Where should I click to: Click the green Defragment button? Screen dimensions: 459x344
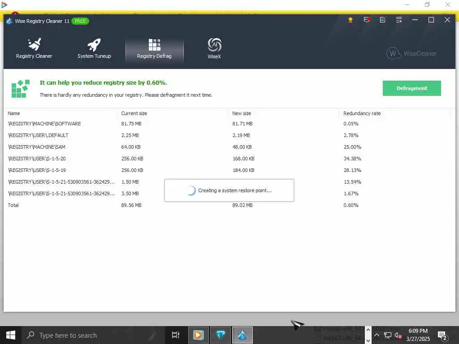[x=411, y=88]
